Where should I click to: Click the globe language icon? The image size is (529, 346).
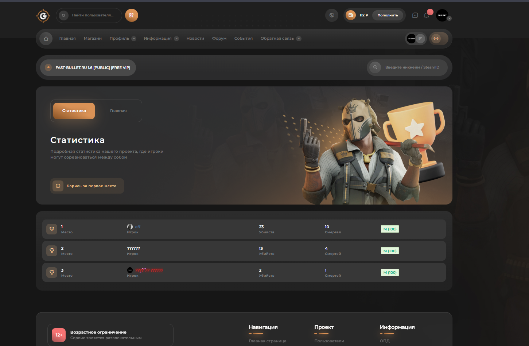coord(332,15)
